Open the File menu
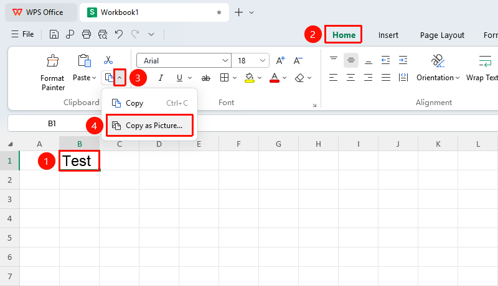 [22, 34]
